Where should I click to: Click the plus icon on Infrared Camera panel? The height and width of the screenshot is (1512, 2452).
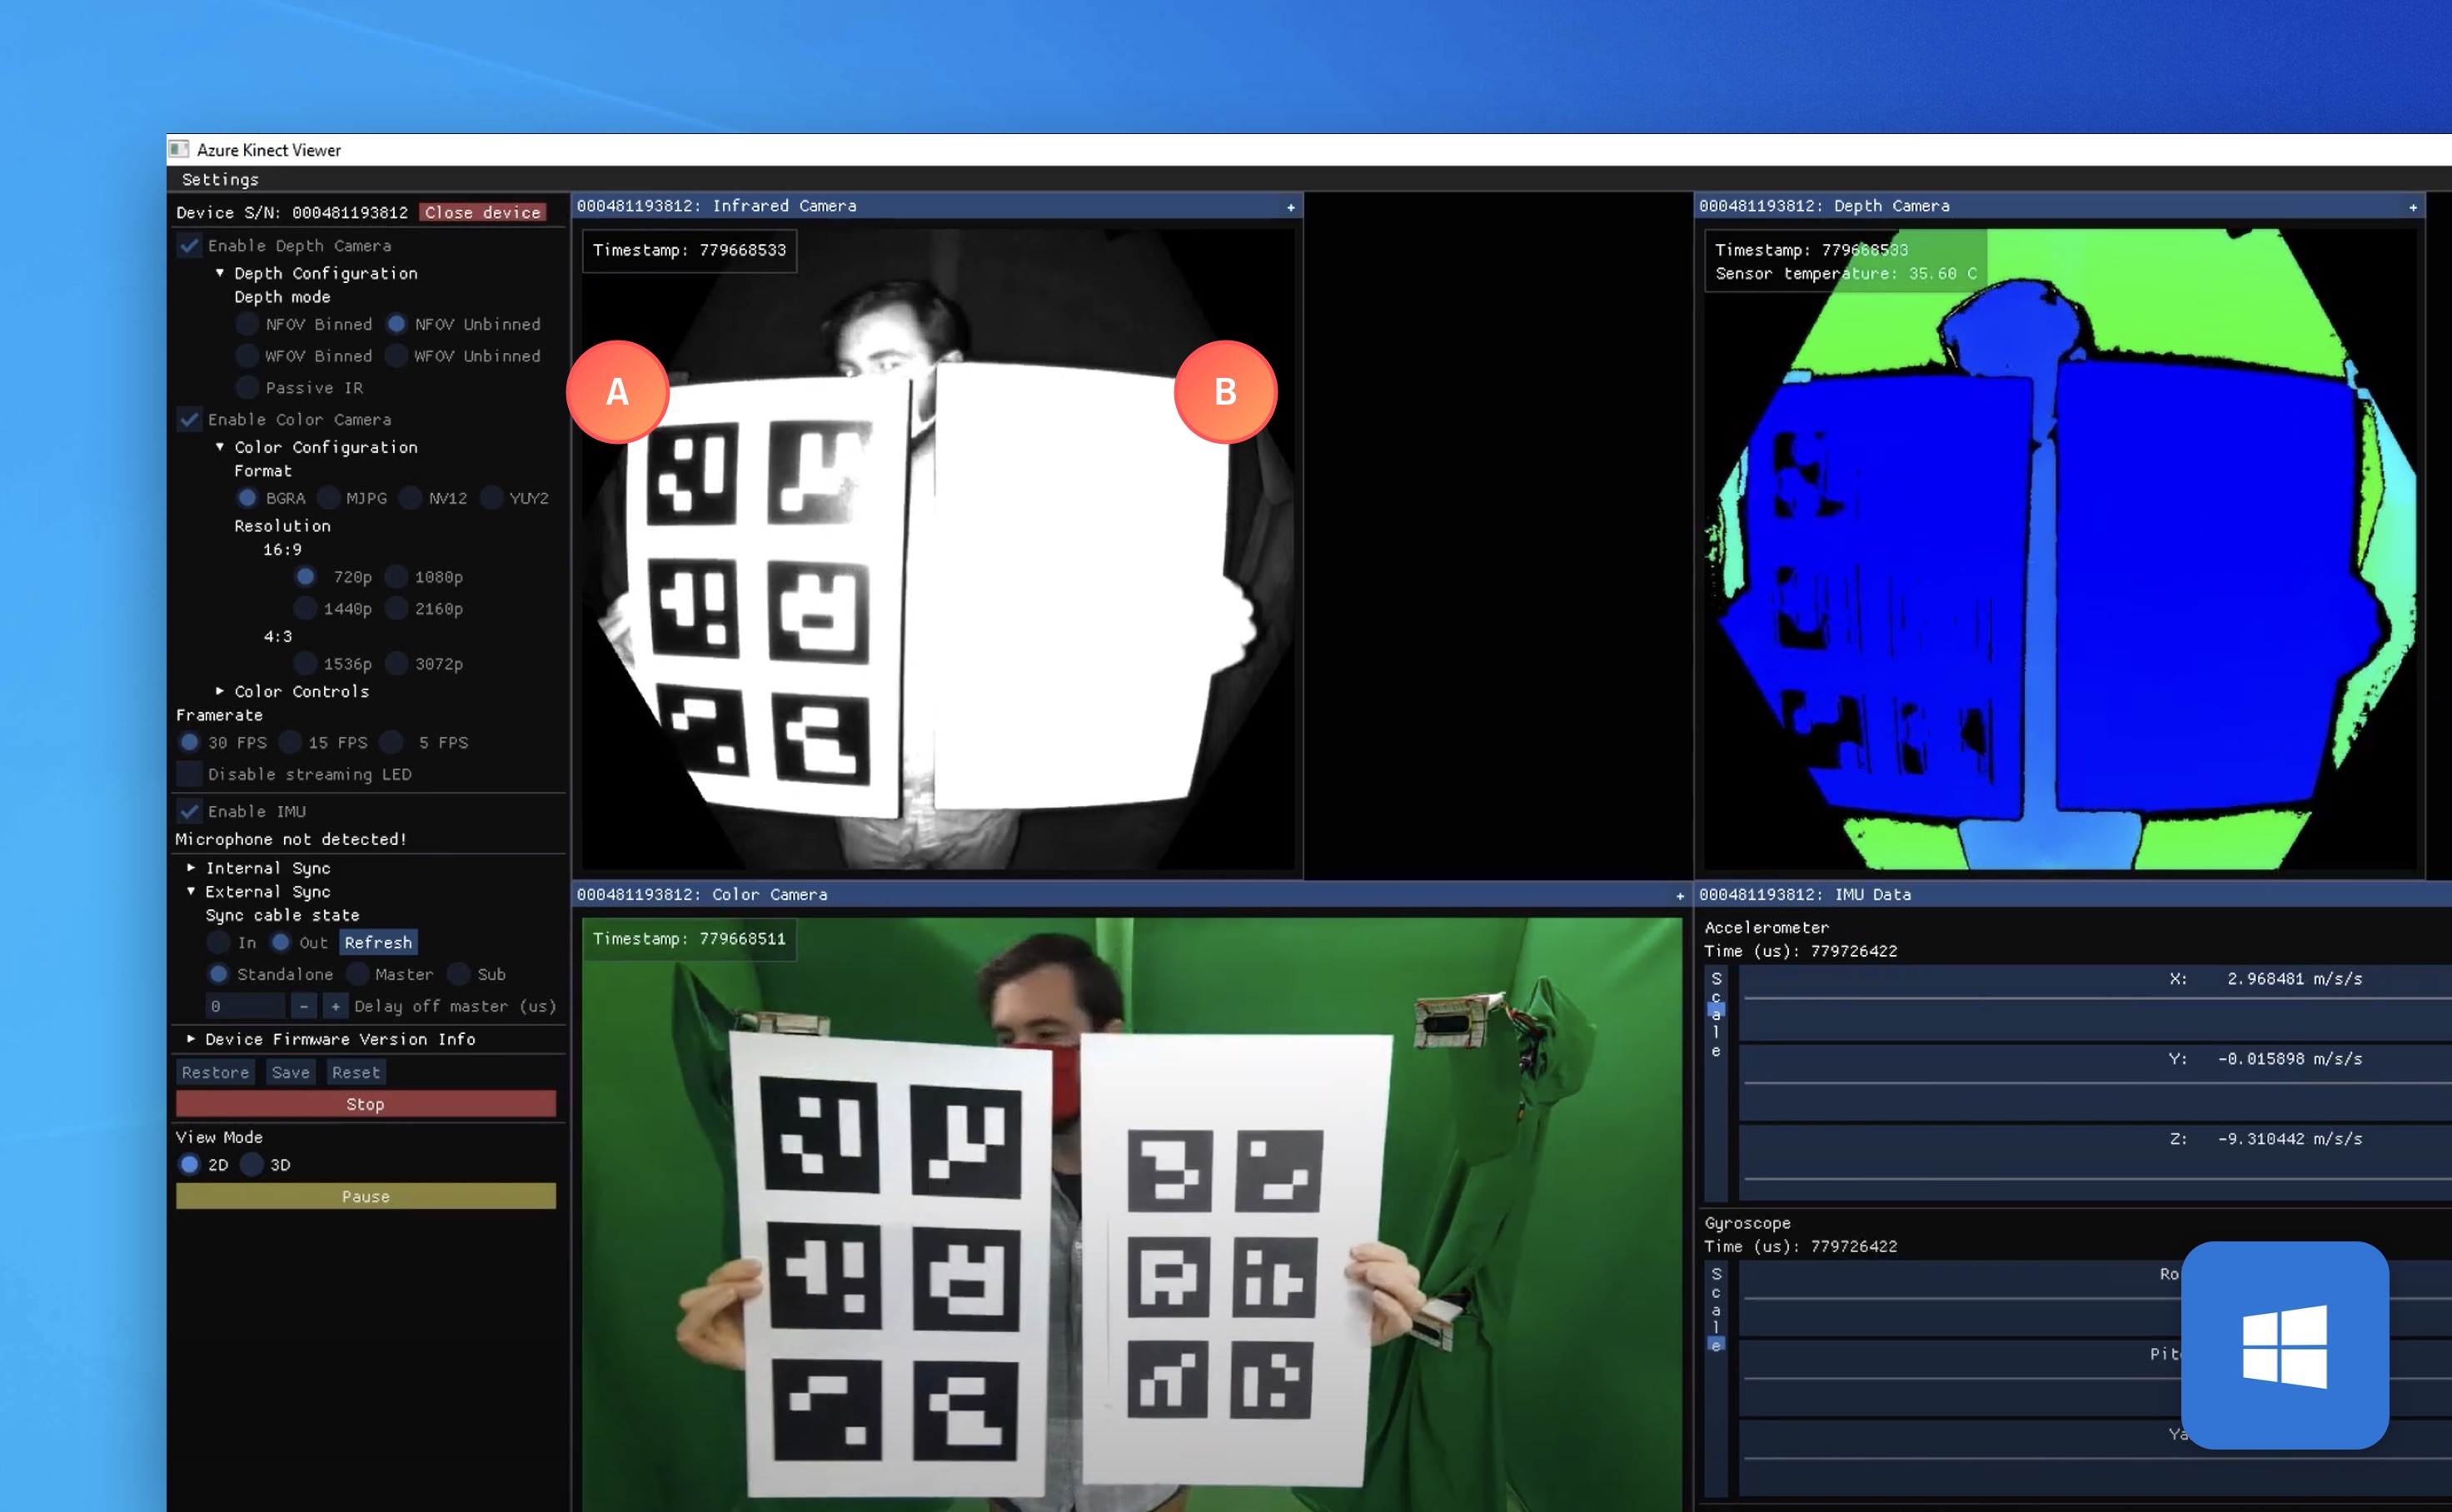(1289, 206)
